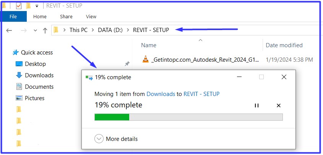The image size is (323, 155).
Task: Select the Getintopc Autodesk Revit 2024 file
Action: click(200, 60)
